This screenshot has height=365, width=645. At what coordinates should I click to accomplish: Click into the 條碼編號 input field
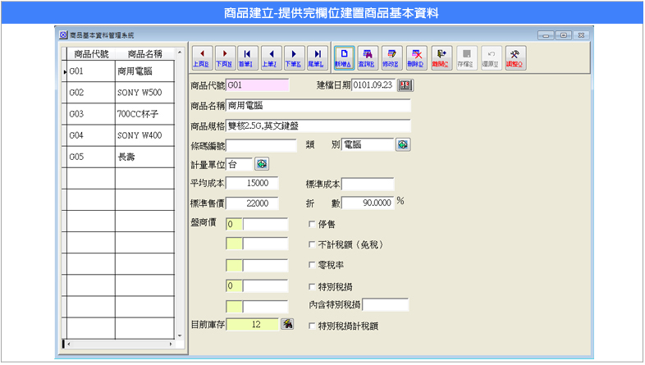(261, 146)
